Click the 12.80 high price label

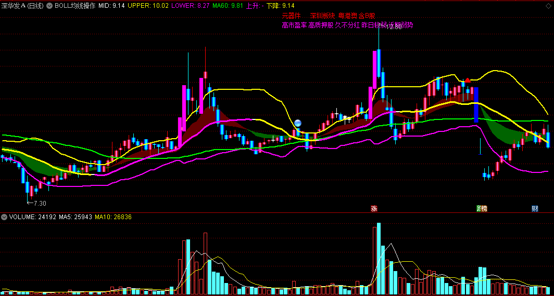pyautogui.click(x=394, y=27)
